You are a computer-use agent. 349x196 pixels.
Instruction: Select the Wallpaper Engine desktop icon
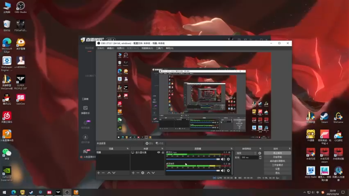7,64
